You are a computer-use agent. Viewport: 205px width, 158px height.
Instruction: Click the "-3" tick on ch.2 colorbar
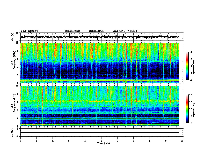click(191, 95)
